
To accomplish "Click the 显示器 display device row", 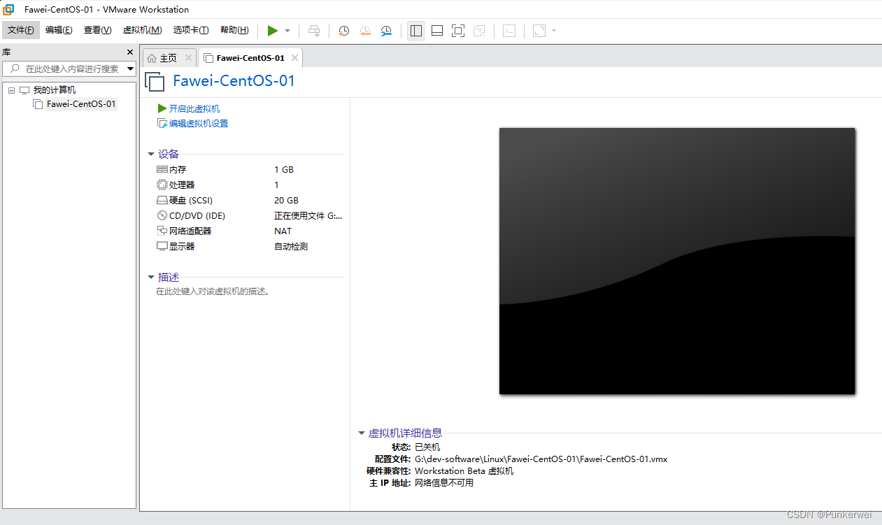I will click(250, 247).
